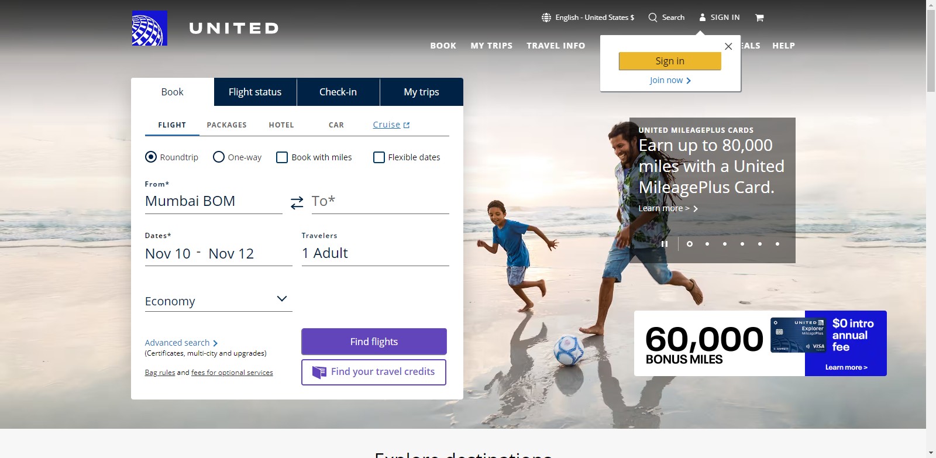Click the globe language selector icon
This screenshot has width=936, height=458.
click(x=546, y=18)
